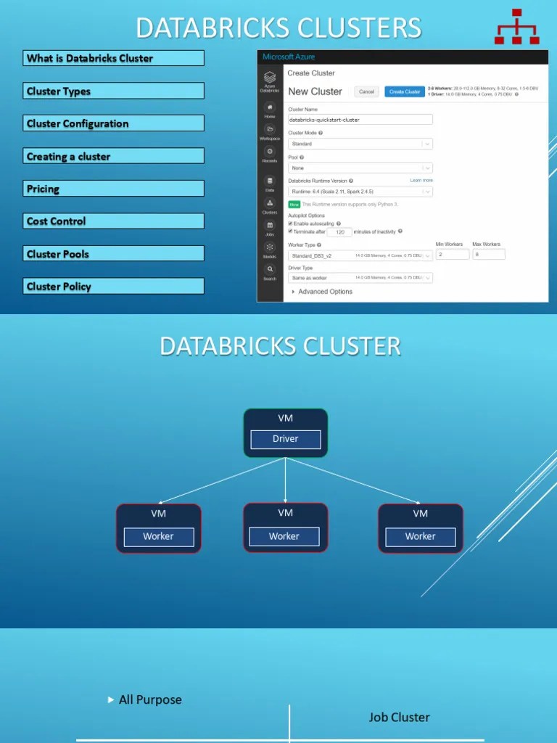Toggle the Enable autoscaling checkbox
This screenshot has height=743, width=557.
(290, 223)
